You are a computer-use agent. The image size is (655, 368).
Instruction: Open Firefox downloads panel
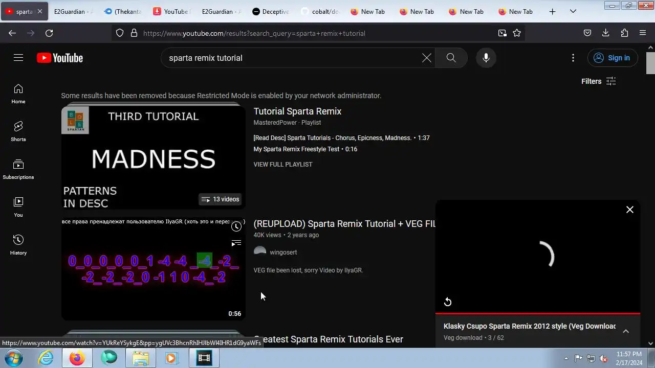tap(606, 33)
